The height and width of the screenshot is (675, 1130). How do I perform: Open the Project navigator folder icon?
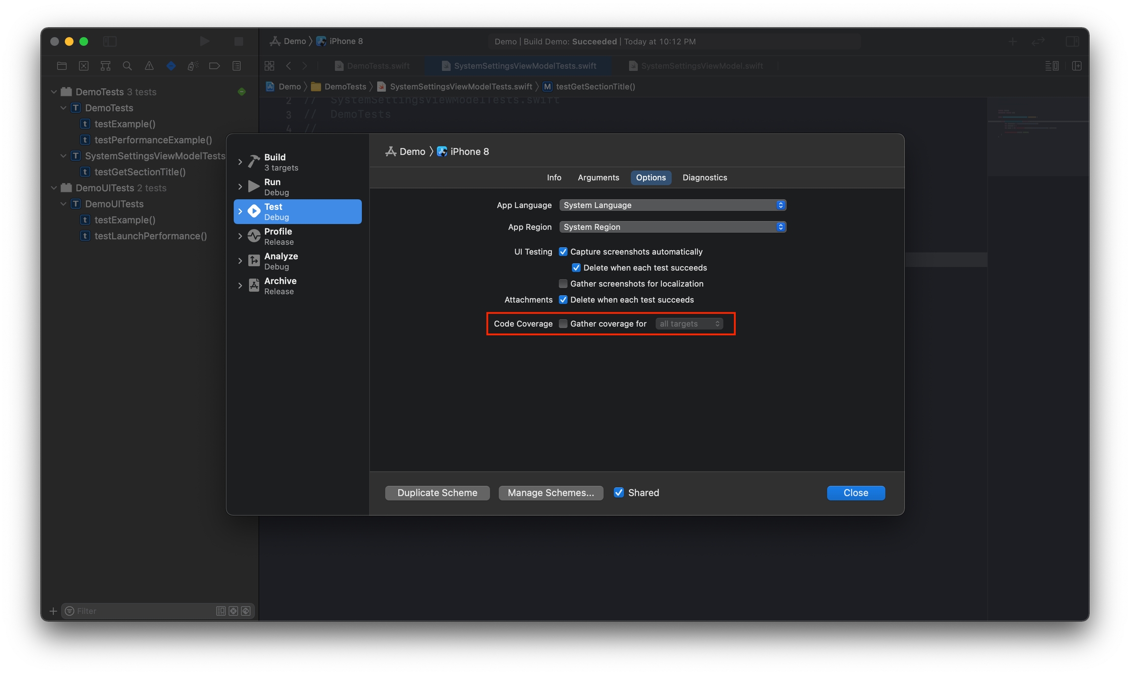(x=62, y=66)
